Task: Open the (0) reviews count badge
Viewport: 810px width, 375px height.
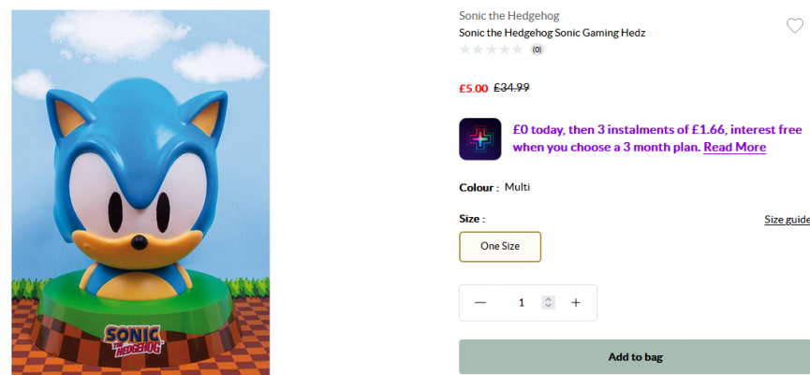Action: pos(538,50)
